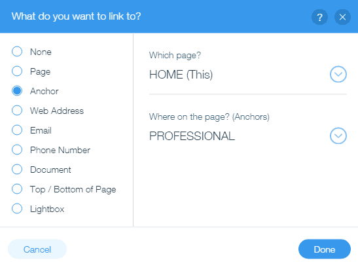
Task: Pick Web Address as link type
Action: (17, 111)
